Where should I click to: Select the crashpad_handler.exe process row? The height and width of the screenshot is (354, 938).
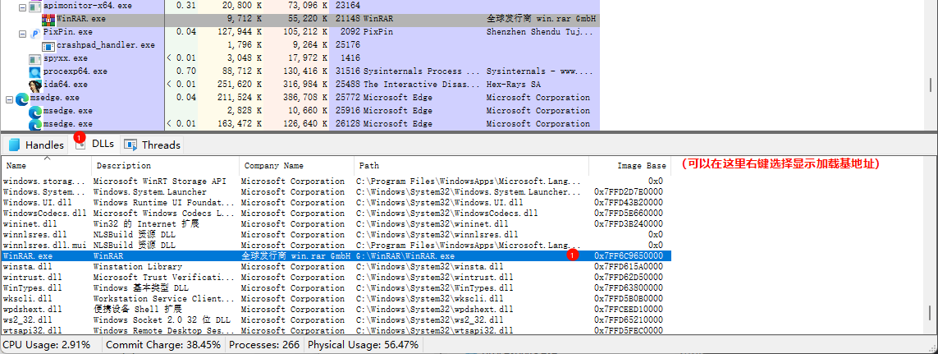pyautogui.click(x=300, y=45)
